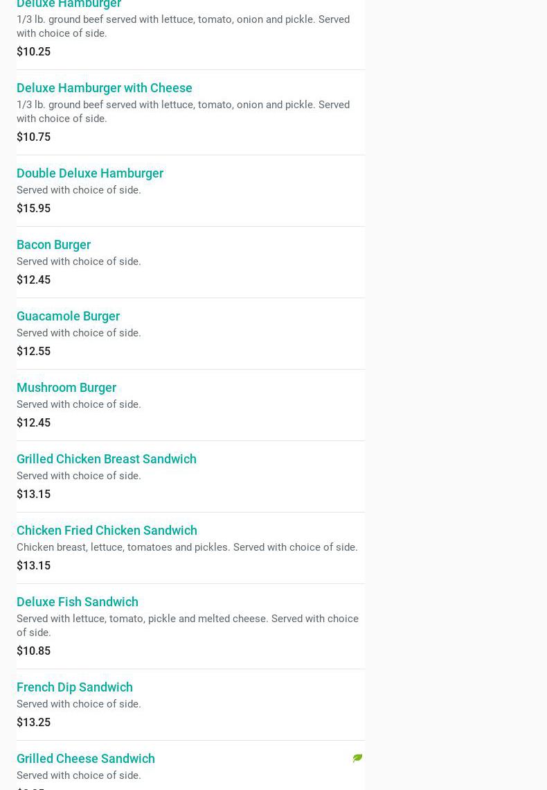547x790 pixels.
Task: Click the Chicken Fried Chicken Sandwich description text
Action: tap(187, 547)
